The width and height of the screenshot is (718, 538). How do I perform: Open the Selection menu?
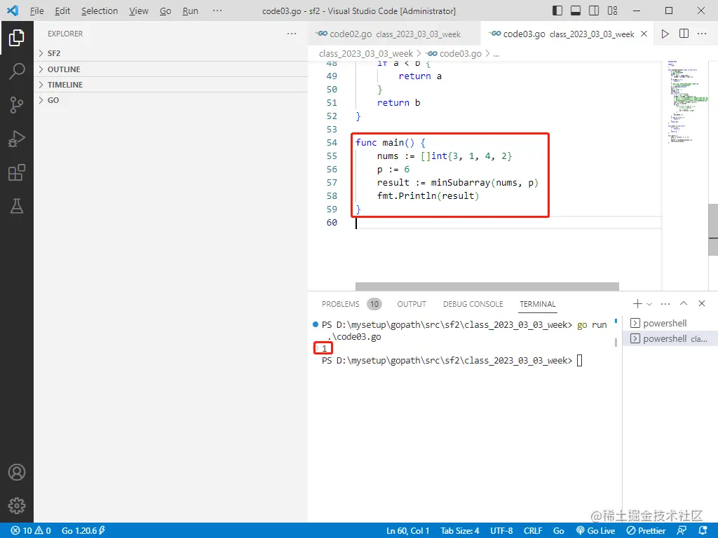click(x=100, y=11)
